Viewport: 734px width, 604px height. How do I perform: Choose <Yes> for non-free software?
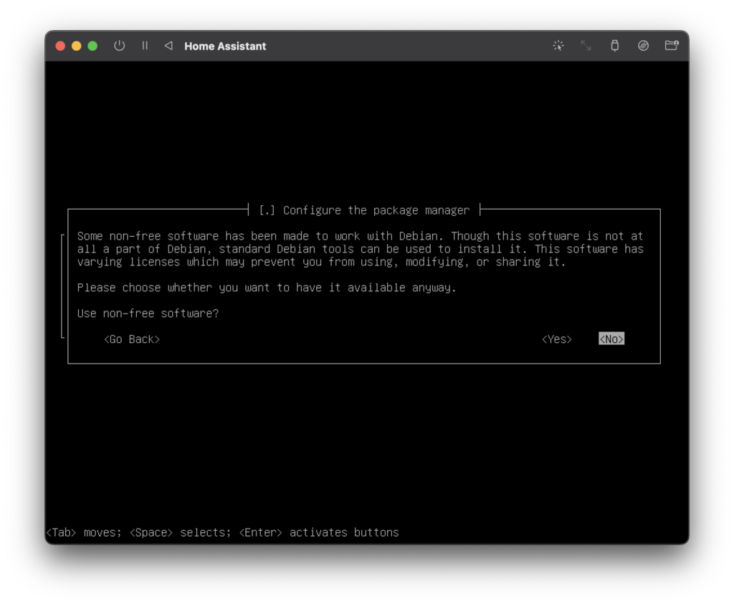pos(556,339)
